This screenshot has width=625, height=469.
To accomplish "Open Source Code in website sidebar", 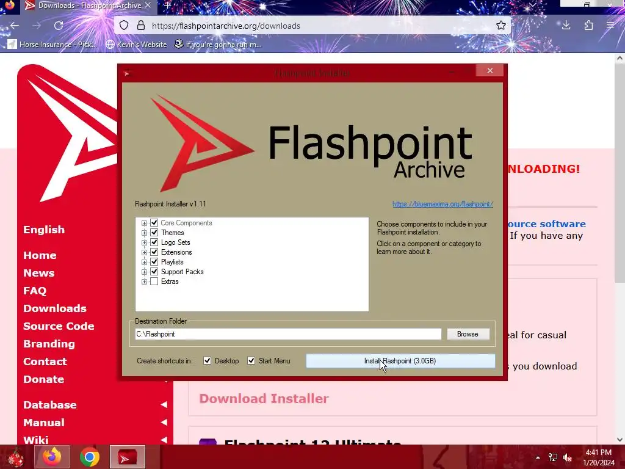I will (59, 326).
